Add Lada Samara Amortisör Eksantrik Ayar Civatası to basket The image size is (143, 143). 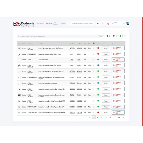pyautogui.click(x=118, y=95)
